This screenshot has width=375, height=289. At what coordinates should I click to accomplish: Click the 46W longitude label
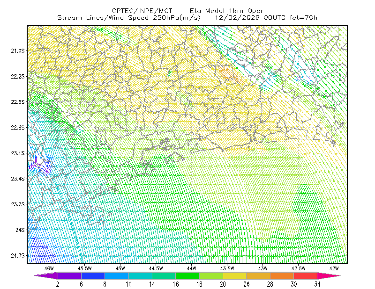(x=49, y=268)
